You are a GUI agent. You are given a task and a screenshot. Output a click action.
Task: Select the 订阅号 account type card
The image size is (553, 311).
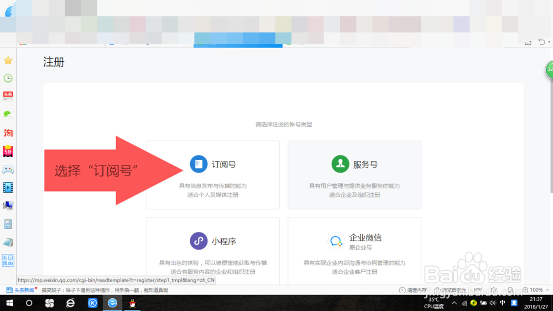pos(213,175)
